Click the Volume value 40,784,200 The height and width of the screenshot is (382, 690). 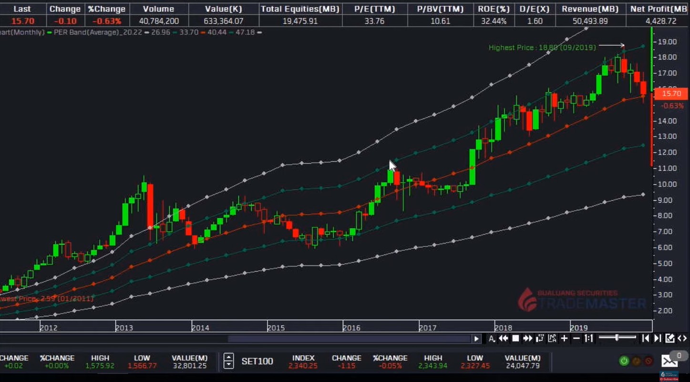(159, 21)
